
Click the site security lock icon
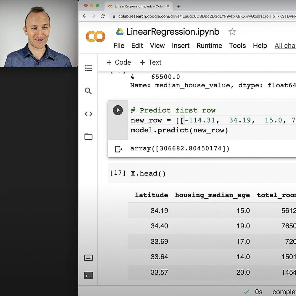click(114, 17)
